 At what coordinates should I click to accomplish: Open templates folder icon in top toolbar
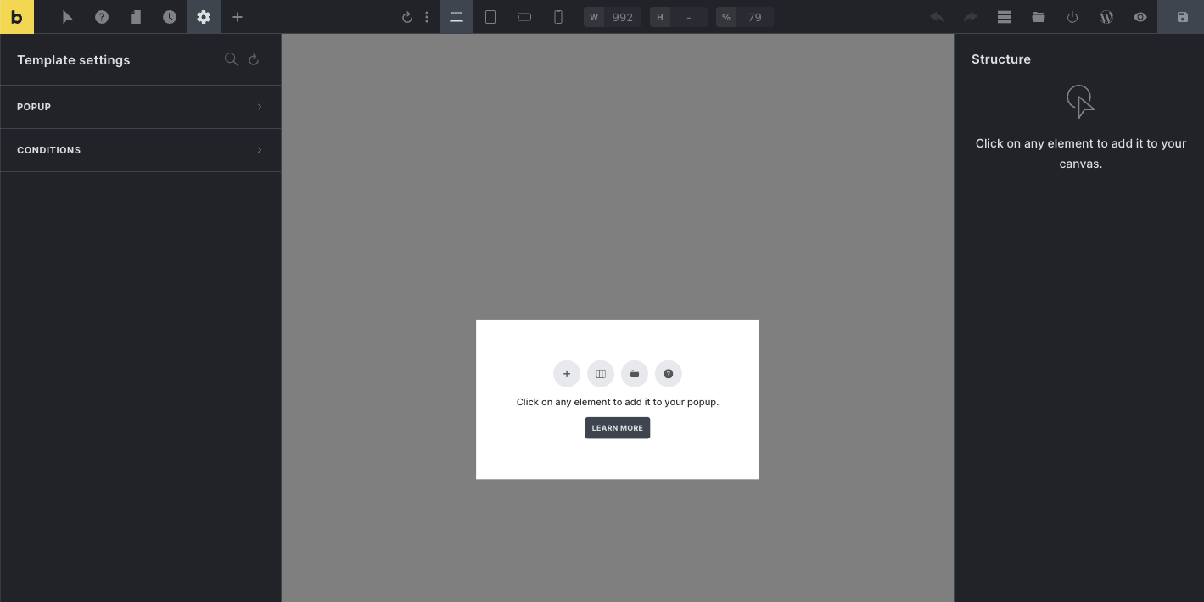coord(1039,17)
